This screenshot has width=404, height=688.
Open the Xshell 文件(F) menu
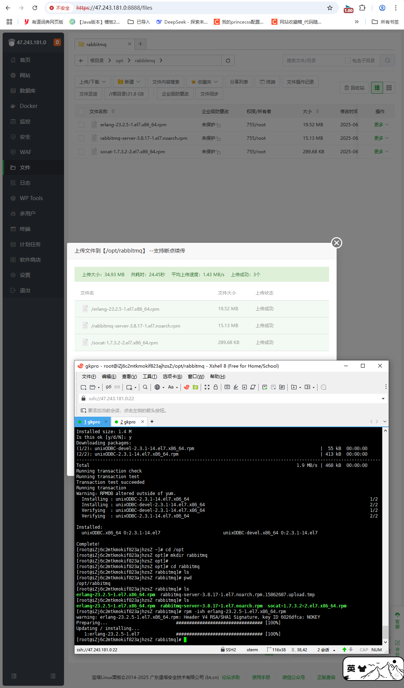[x=89, y=377]
